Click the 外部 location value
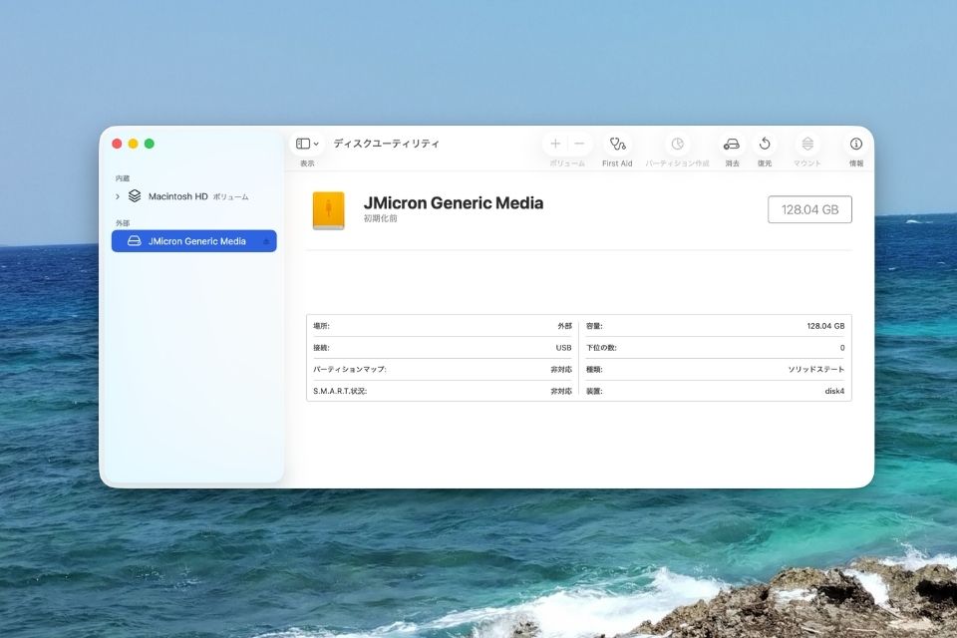957x638 pixels. [564, 326]
